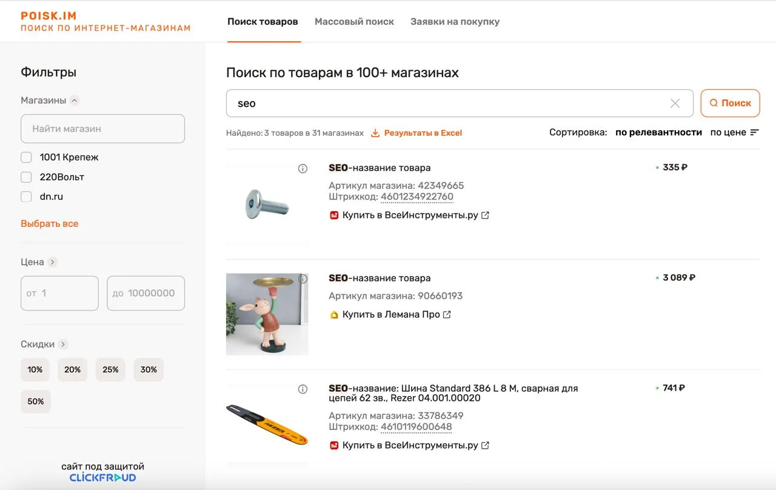Open Купить в Лемана Про link
Image resolution: width=776 pixels, height=490 pixels.
click(390, 315)
